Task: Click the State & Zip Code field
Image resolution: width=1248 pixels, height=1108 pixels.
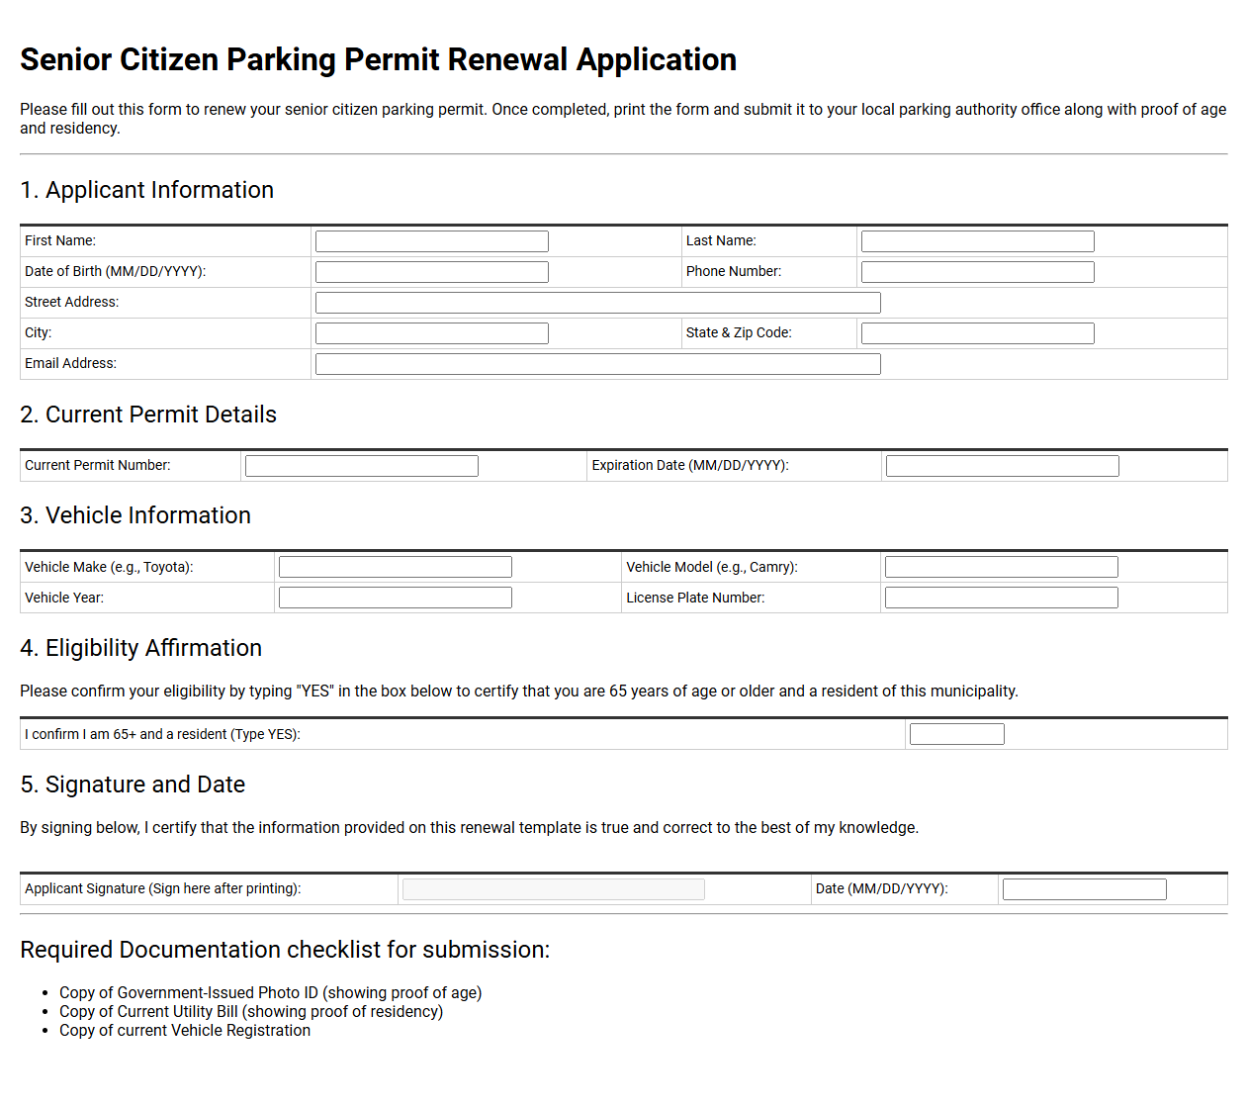Action: coord(977,333)
